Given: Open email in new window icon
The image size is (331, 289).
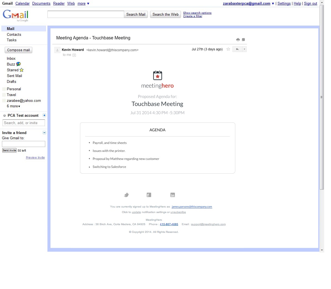Looking at the screenshot, I should 243,40.
